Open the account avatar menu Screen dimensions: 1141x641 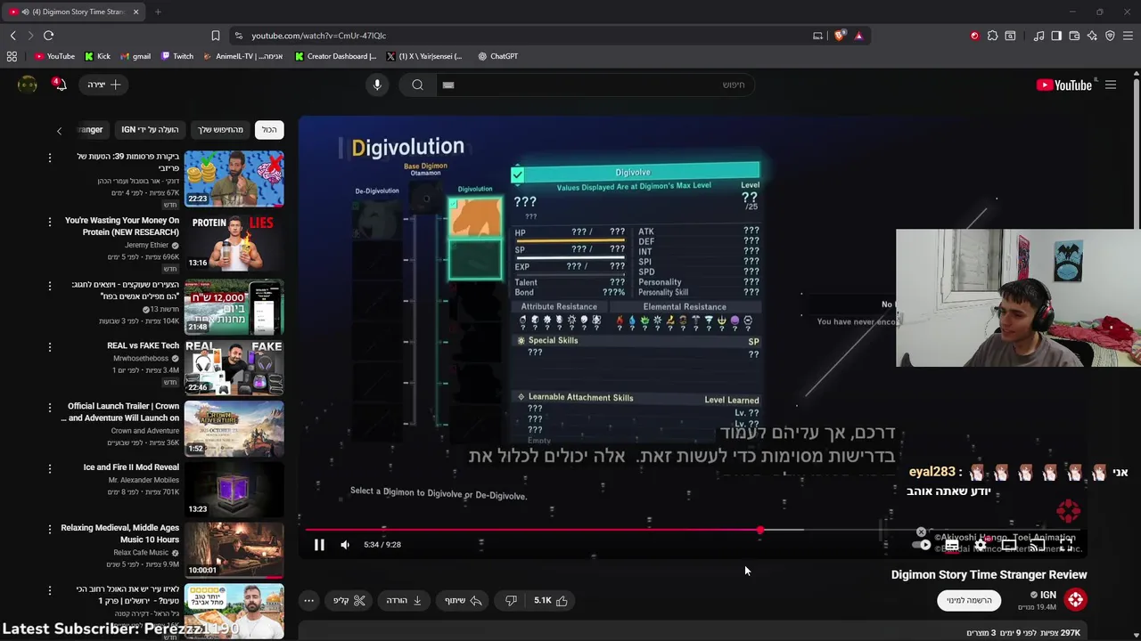click(x=28, y=85)
